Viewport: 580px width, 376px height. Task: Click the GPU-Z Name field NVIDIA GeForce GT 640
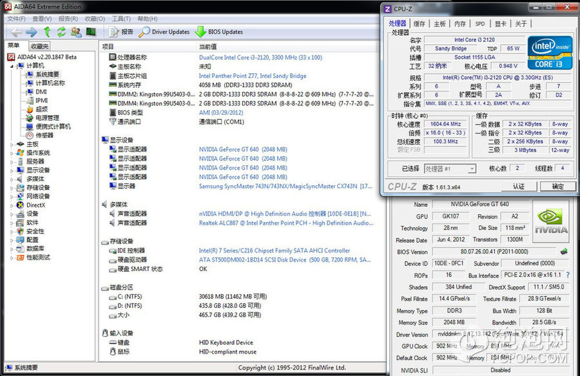click(x=480, y=204)
